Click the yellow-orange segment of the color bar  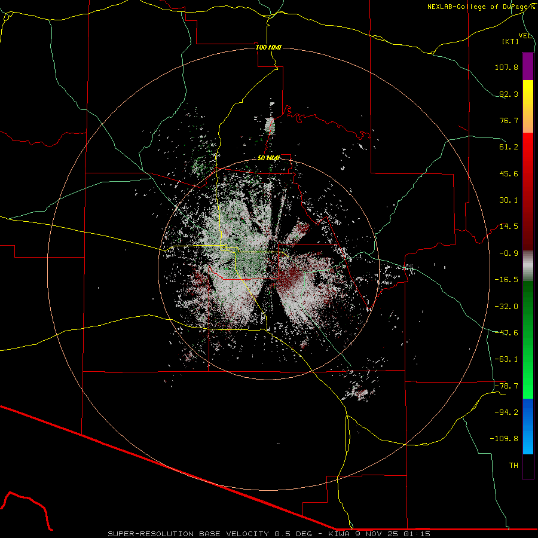click(528, 106)
